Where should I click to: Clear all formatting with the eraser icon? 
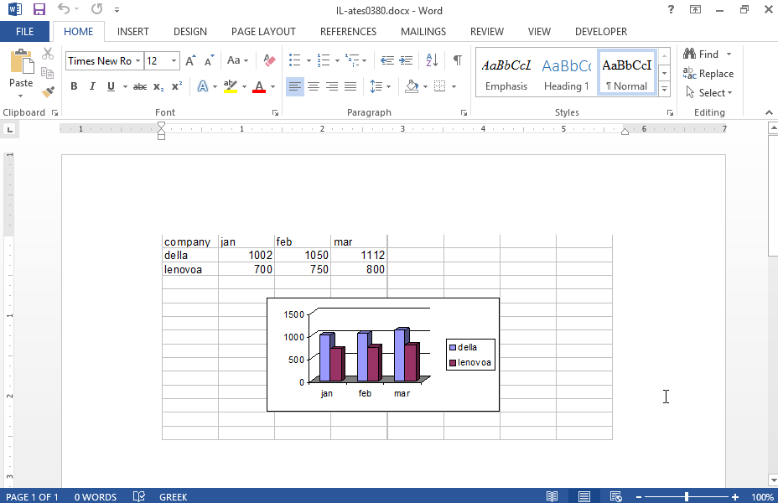269,60
